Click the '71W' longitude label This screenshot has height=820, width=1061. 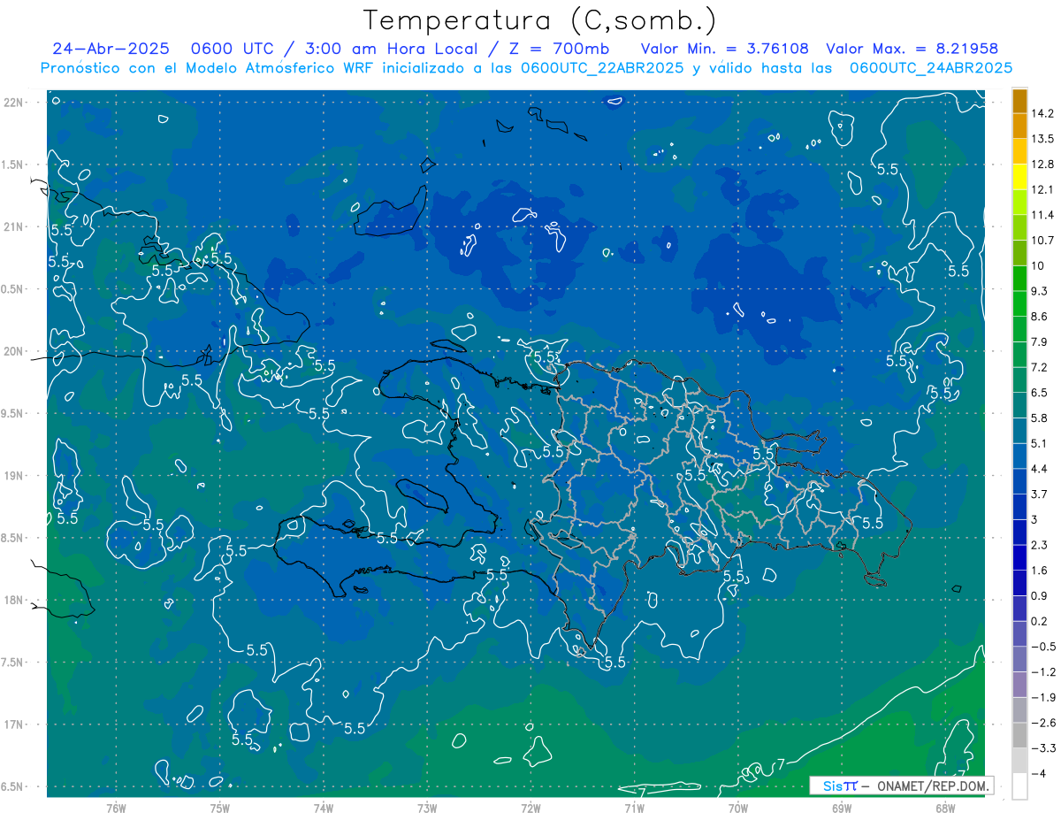pos(634,809)
